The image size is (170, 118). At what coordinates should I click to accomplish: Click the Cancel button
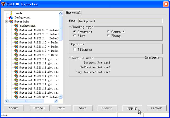[40, 108]
